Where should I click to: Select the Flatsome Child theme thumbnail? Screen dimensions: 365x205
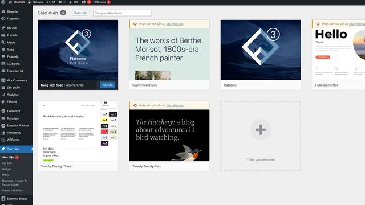click(78, 50)
